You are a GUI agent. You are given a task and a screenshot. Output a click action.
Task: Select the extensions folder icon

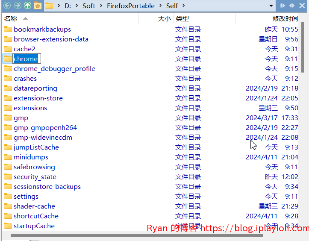8,108
